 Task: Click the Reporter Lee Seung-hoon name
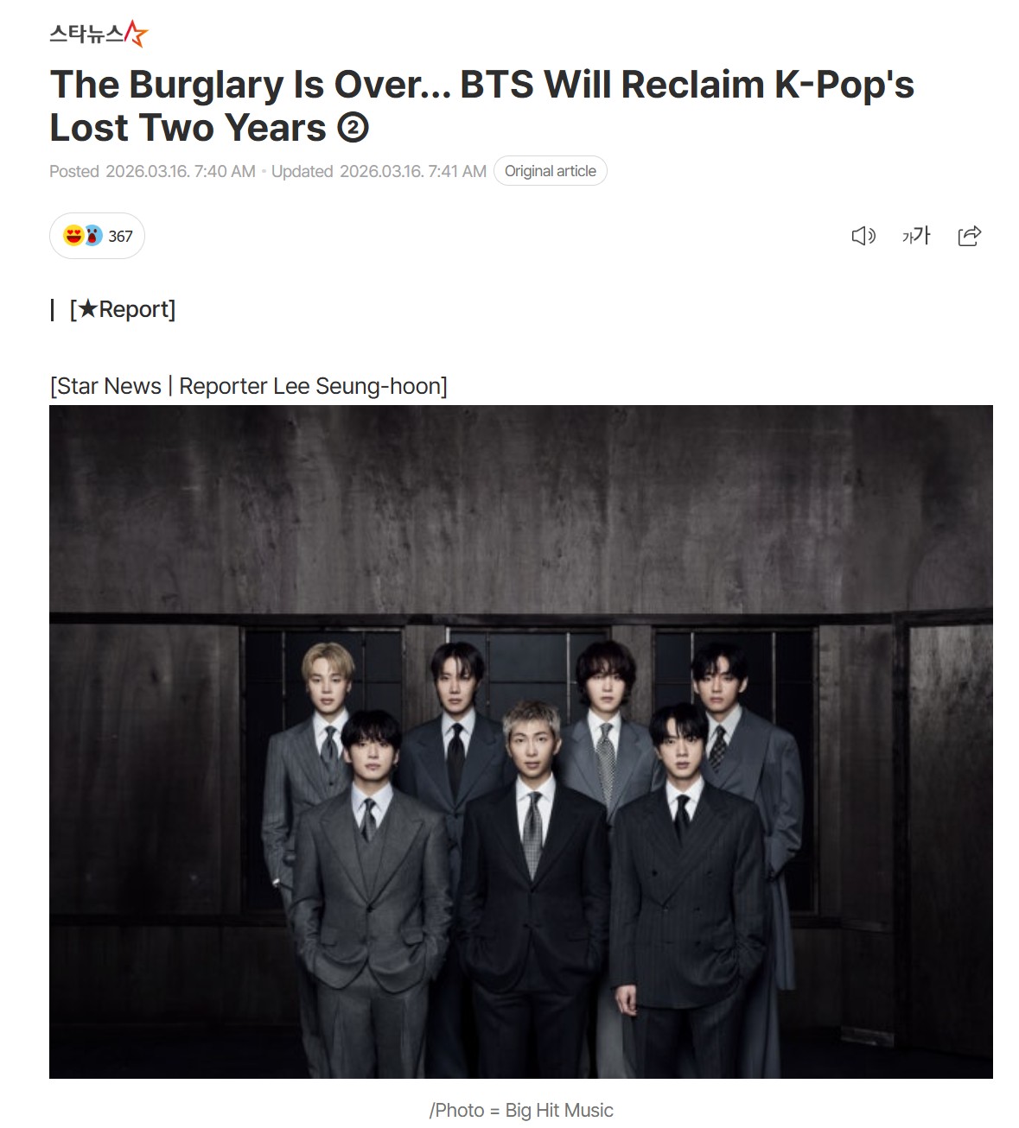310,386
